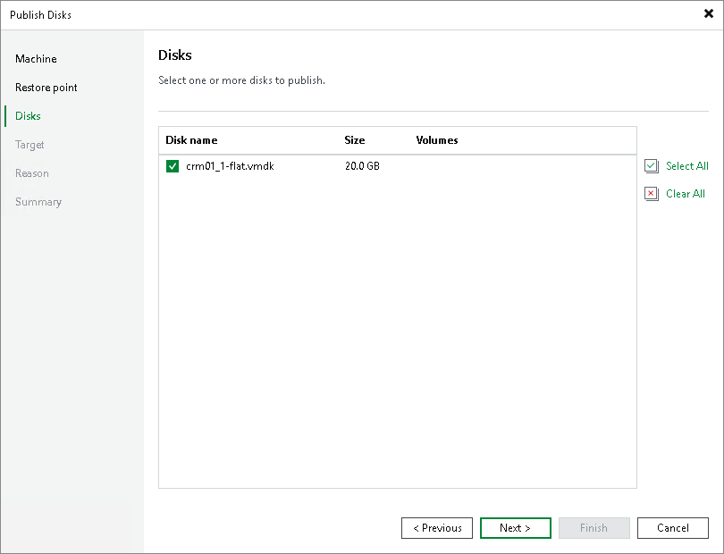Click the Clear All link
This screenshot has height=554, width=724.
[x=685, y=194]
